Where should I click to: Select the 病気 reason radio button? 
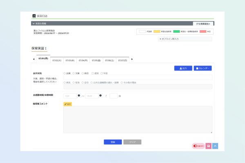[65, 82]
